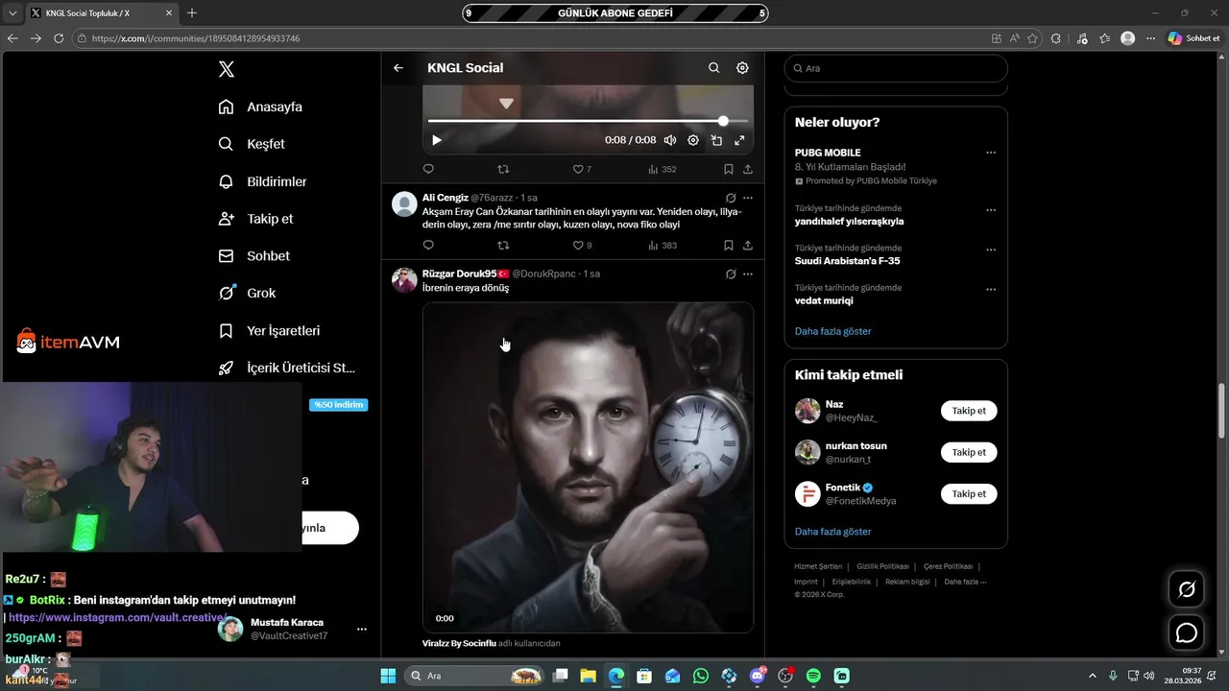Screen dimensions: 1229x691
Task: Open video player settings gear
Action: click(693, 140)
